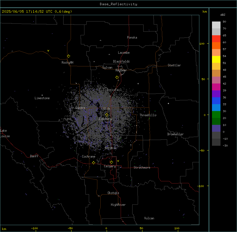Click the asterisk marker above Limestone

42,95
